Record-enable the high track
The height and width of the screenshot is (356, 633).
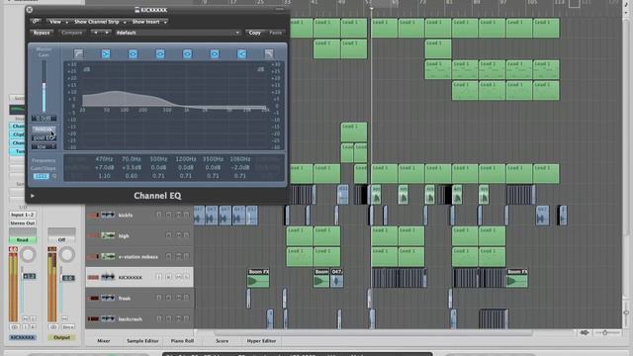coord(168,235)
